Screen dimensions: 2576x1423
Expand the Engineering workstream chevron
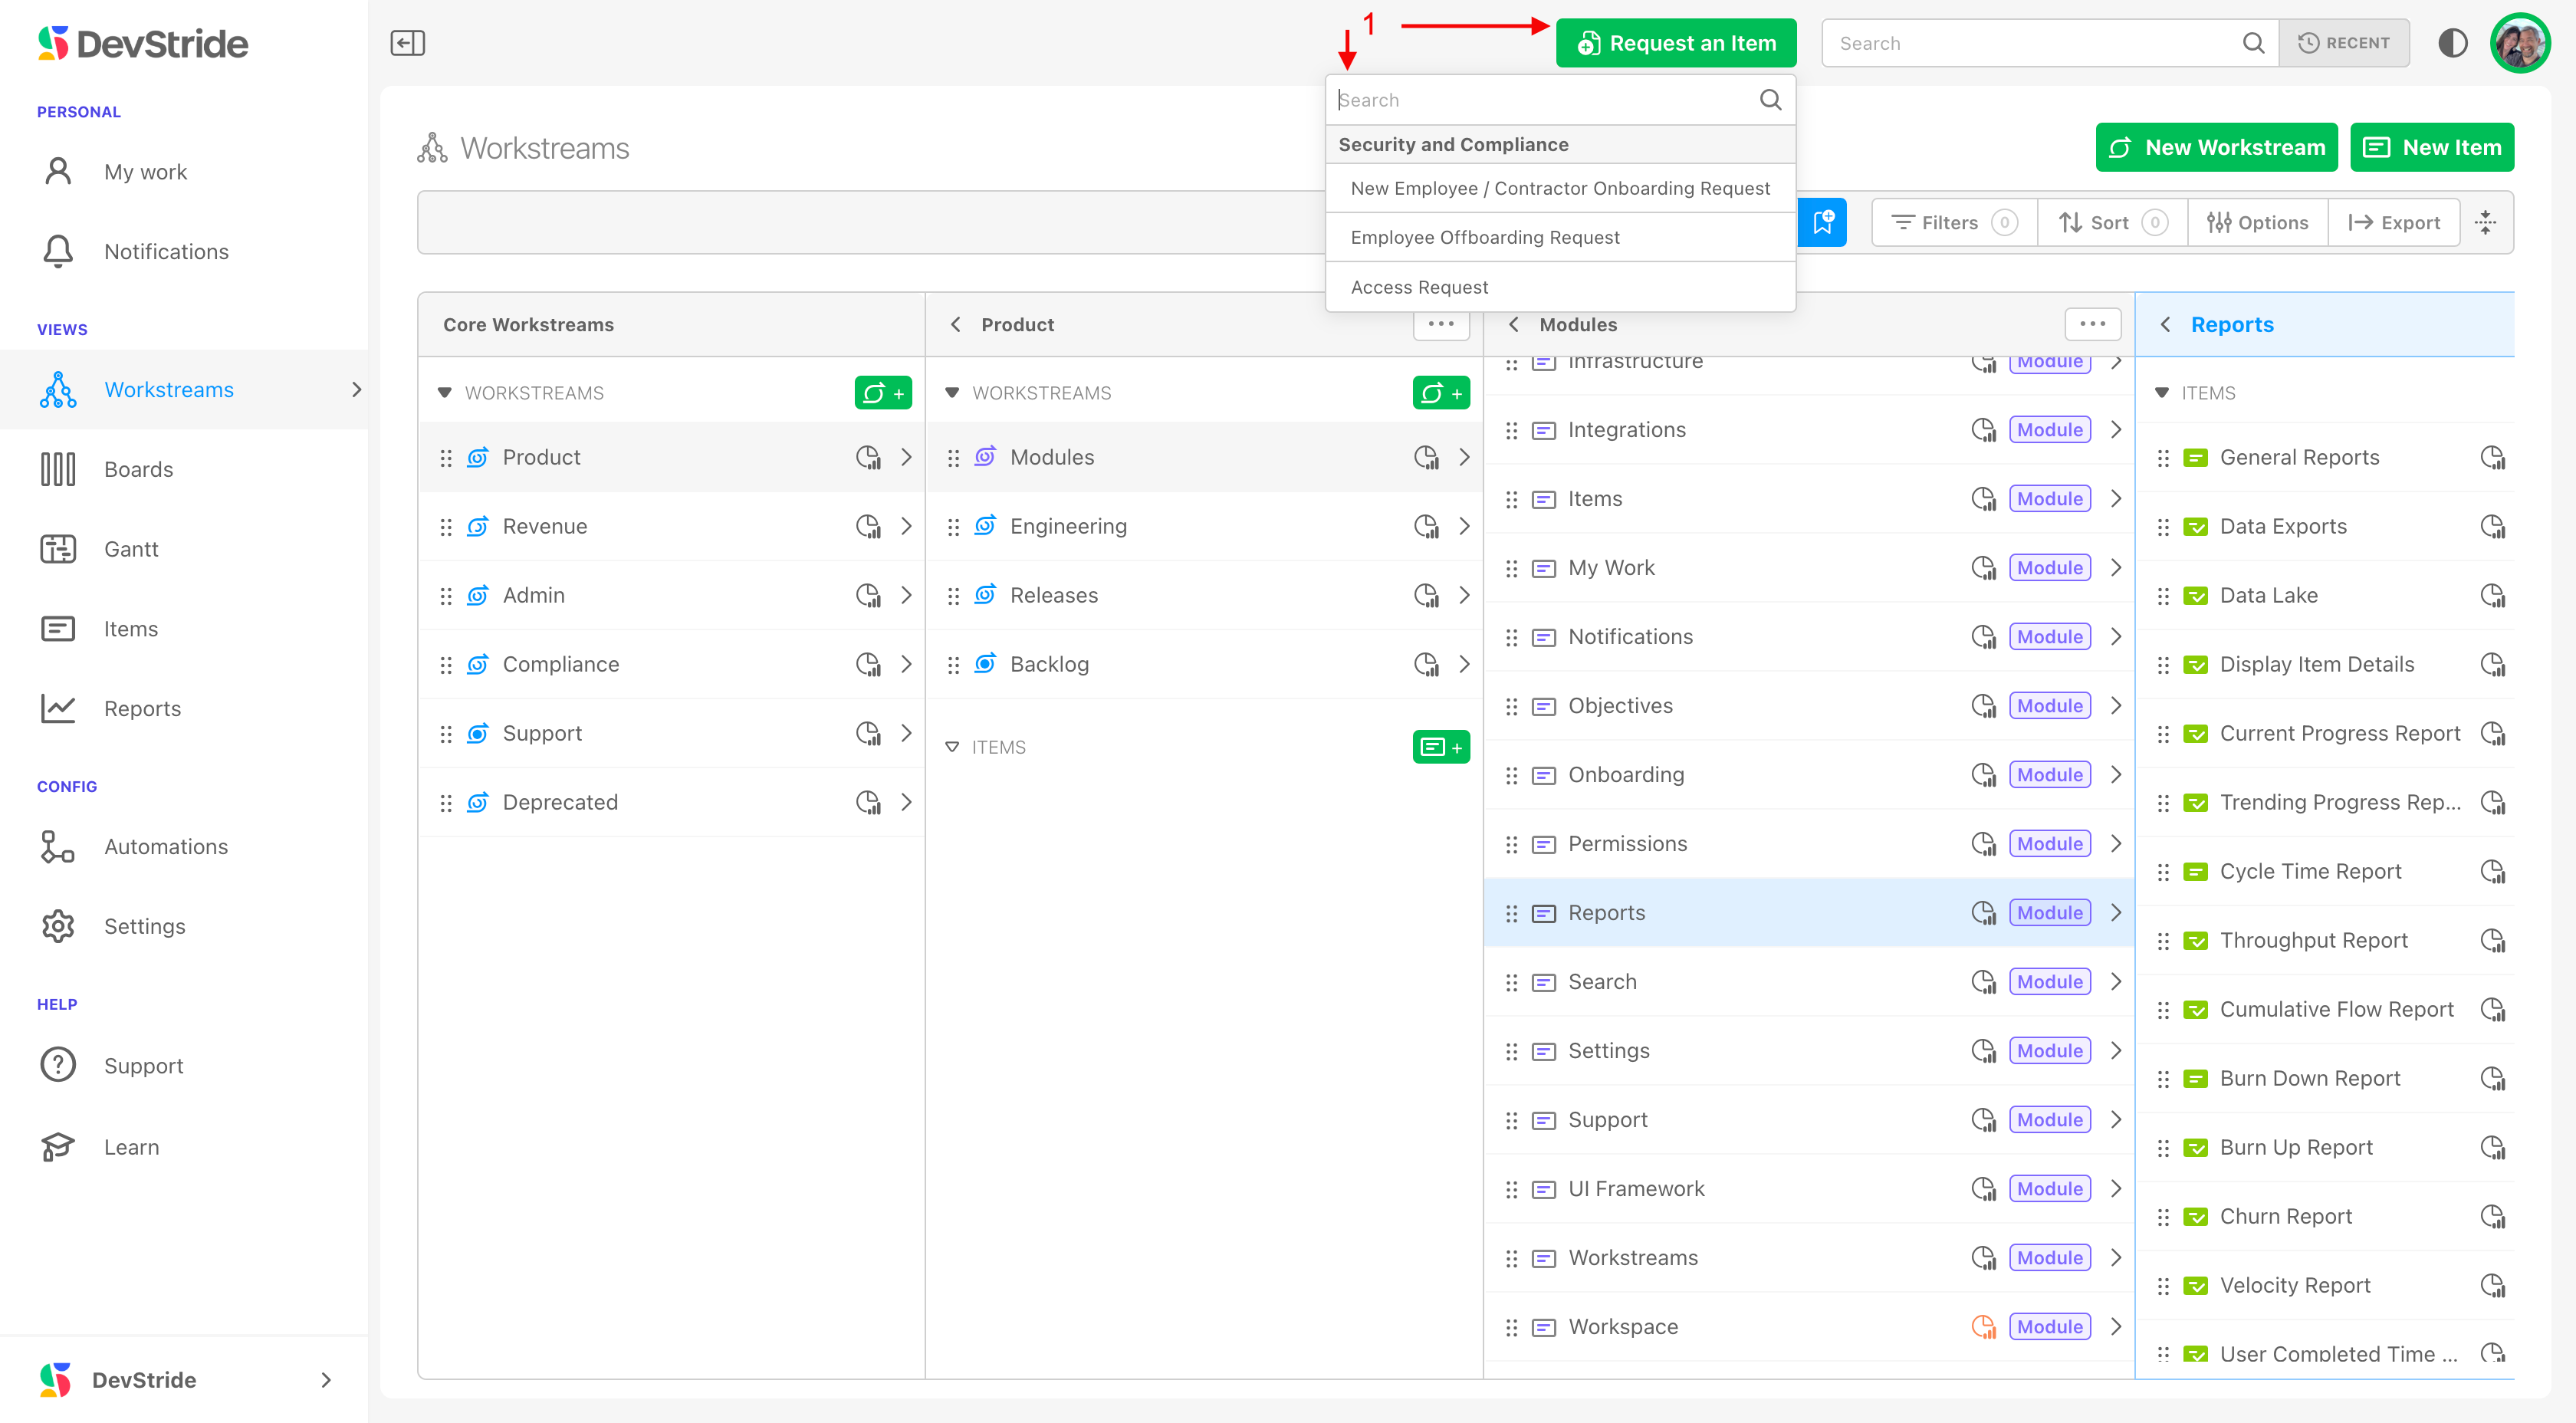click(1464, 526)
